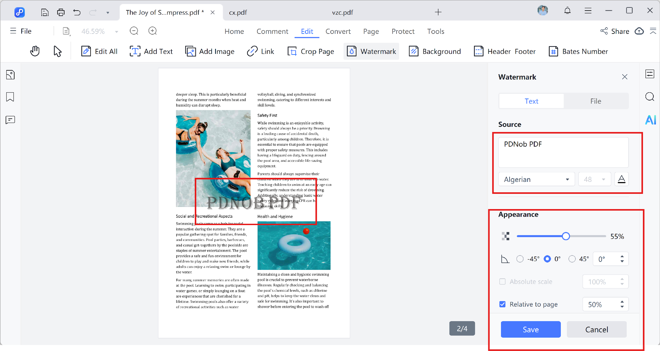
Task: Open the AI assistant panel
Action: point(650,120)
